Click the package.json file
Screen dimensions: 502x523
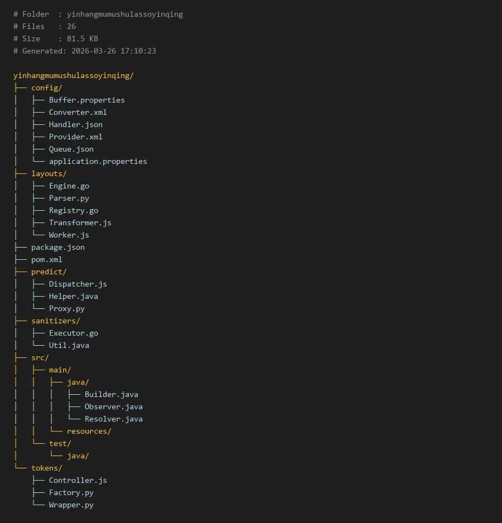click(x=57, y=248)
